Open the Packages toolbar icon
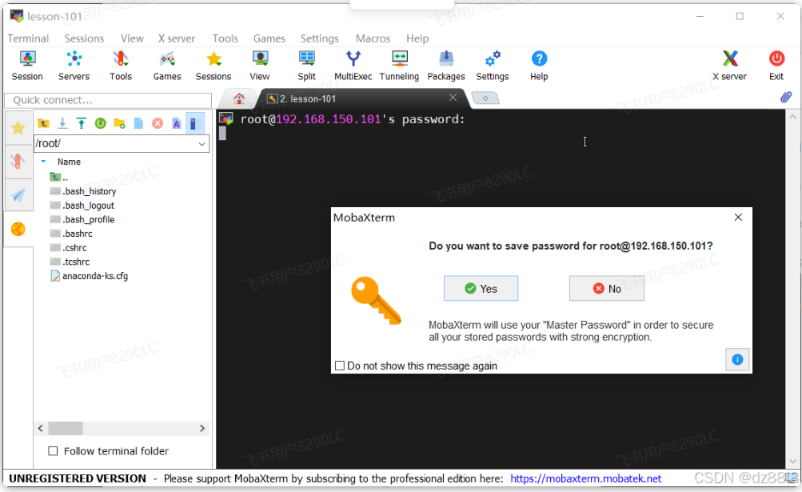This screenshot has width=802, height=492. point(446,66)
